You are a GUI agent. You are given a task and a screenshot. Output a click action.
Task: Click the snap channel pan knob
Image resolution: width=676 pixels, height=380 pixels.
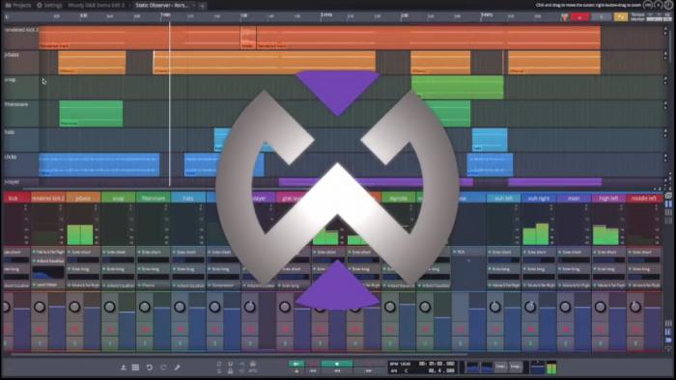109,307
